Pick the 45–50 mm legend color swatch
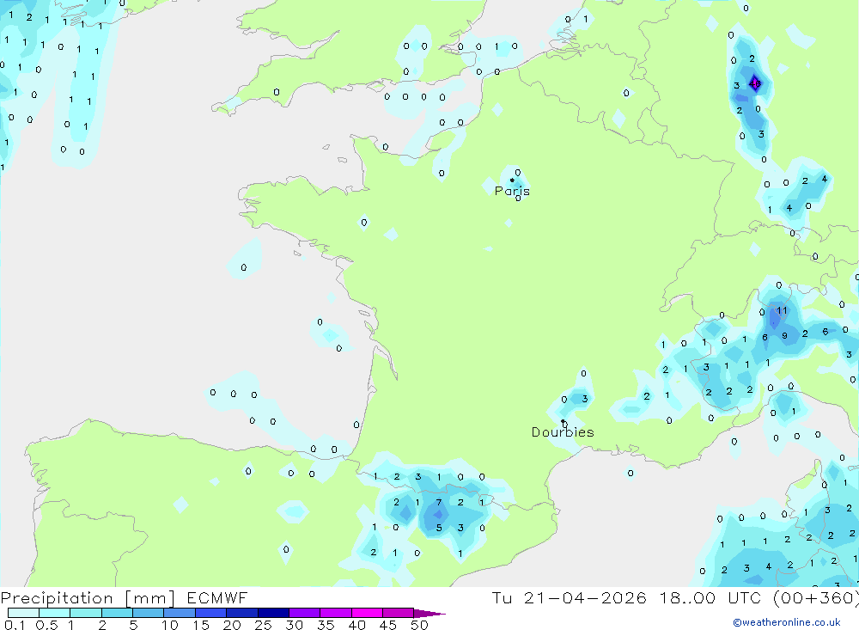This screenshot has width=859, height=630. (x=398, y=613)
